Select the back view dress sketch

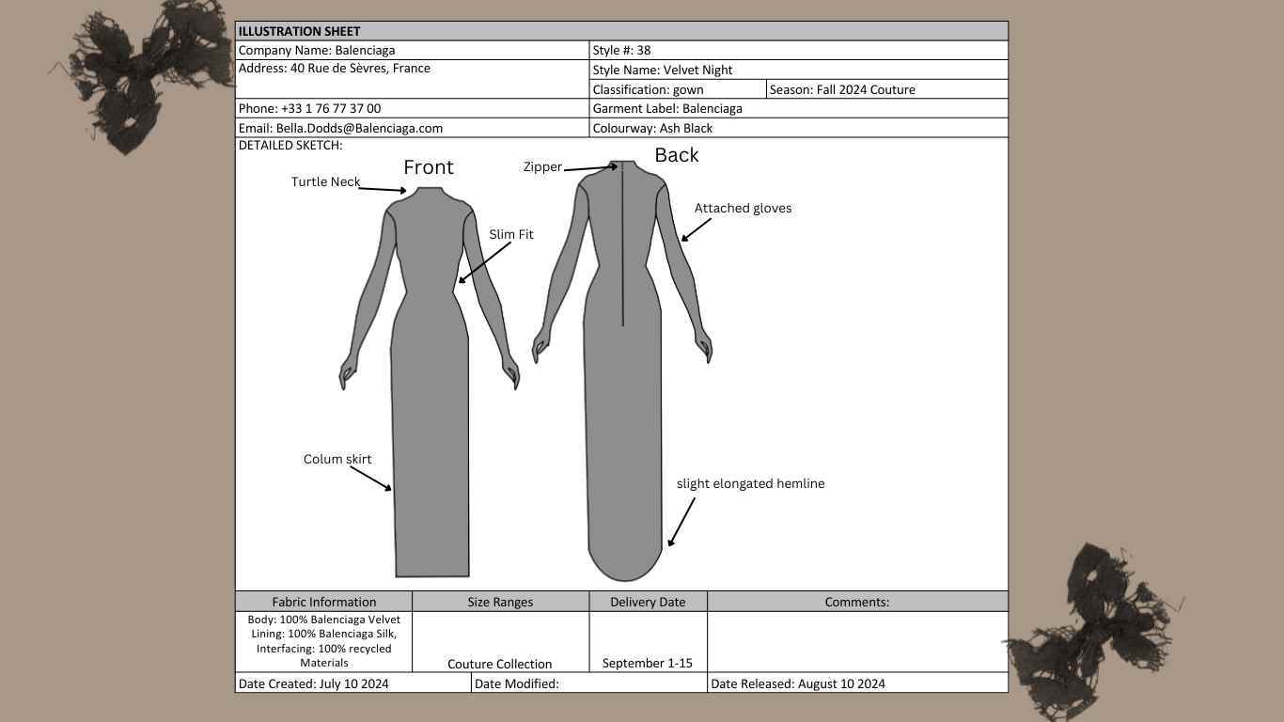tap(622, 371)
